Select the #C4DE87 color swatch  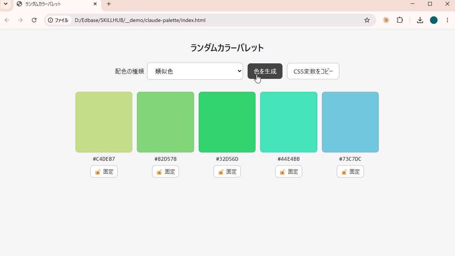[x=104, y=122]
